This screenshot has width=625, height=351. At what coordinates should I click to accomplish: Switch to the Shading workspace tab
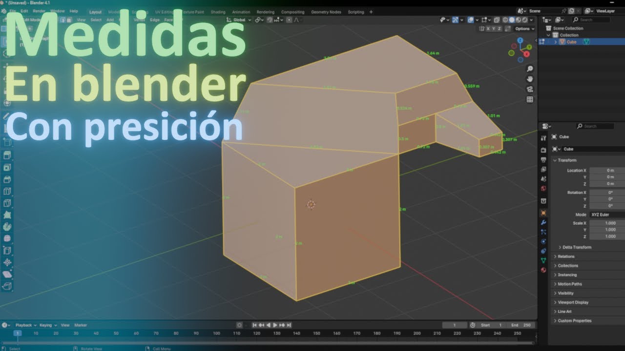tap(218, 12)
